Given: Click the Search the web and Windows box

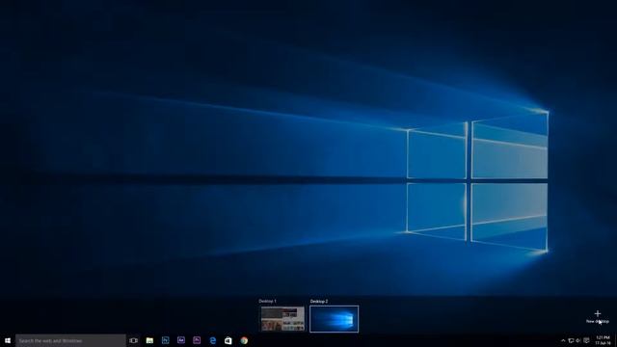Looking at the screenshot, I should click(70, 340).
